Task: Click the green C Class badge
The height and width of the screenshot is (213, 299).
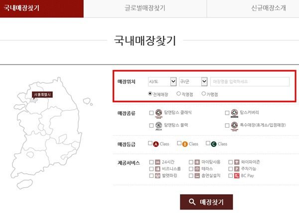Action: point(214,144)
